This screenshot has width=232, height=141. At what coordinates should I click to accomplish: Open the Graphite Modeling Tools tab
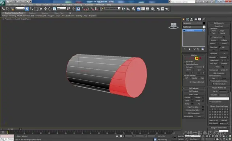pyautogui.click(x=14, y=13)
